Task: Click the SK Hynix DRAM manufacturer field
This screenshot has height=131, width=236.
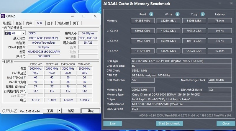Action: click(x=44, y=47)
